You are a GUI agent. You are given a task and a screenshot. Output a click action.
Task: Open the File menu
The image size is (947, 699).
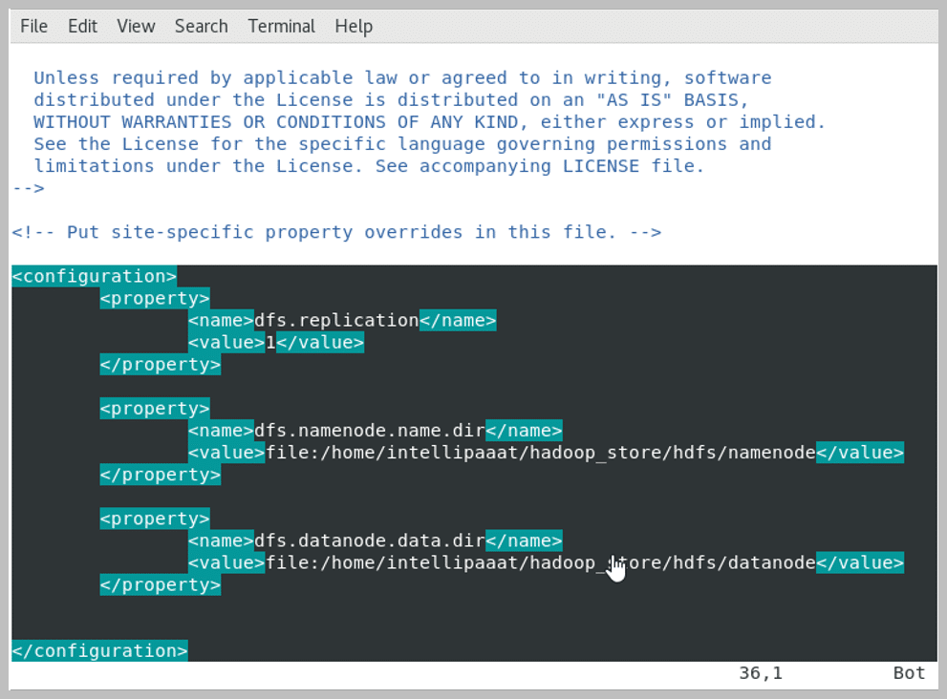(x=33, y=27)
